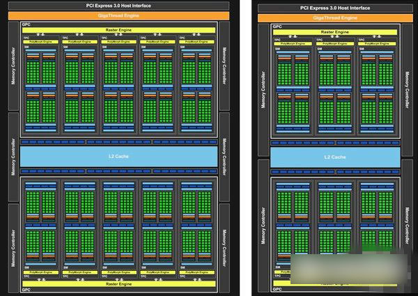Image resolution: width=418 pixels, height=296 pixels.
Task: Click the PCI Express 3.0 Host Interface bar in left diagram
Action: click(x=118, y=5)
